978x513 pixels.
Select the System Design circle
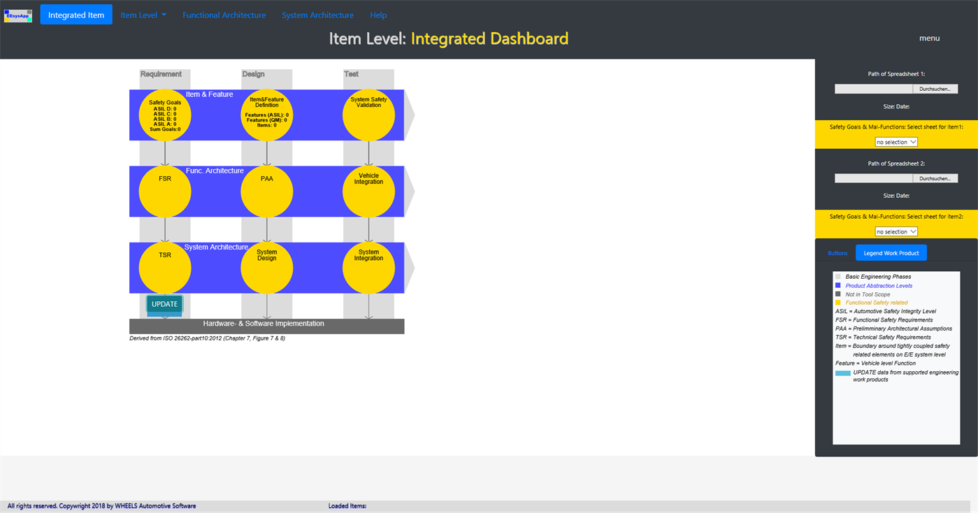point(267,268)
